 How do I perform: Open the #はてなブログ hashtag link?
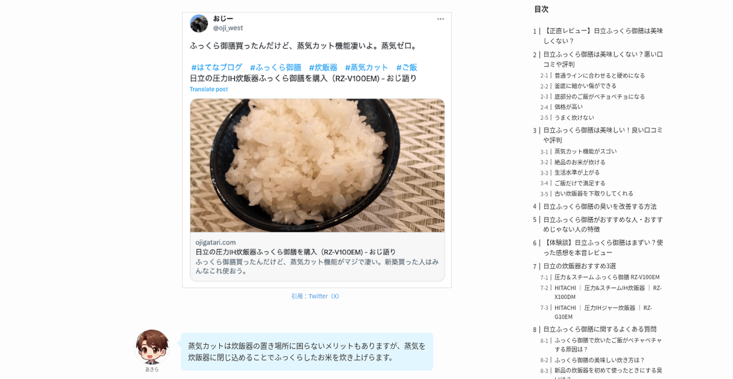[217, 67]
